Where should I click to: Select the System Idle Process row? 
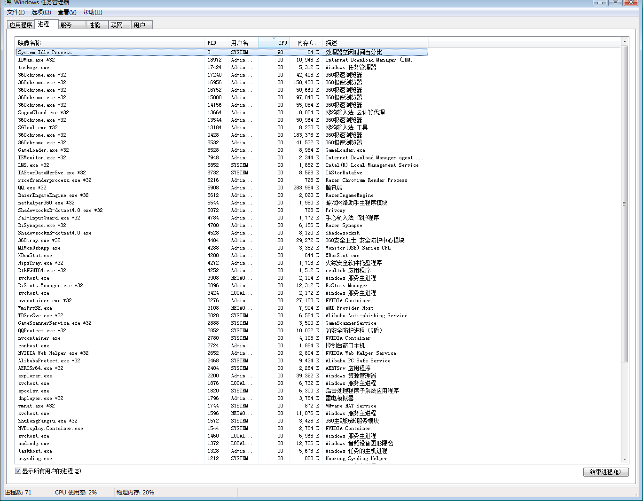point(222,52)
